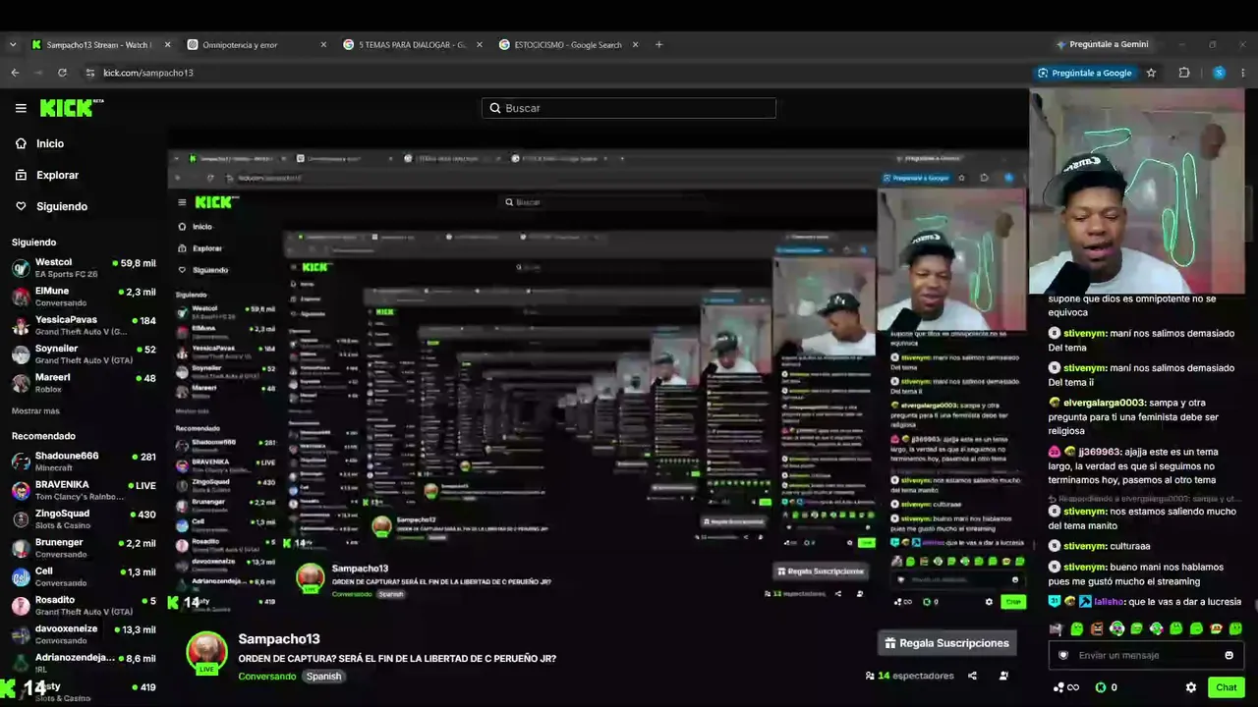Screen dimensions: 1258x707
Task: Open the Kick hamburger sidebar menu
Action: pos(21,108)
